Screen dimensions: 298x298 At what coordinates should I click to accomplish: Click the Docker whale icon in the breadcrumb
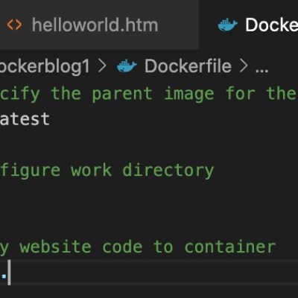point(127,66)
